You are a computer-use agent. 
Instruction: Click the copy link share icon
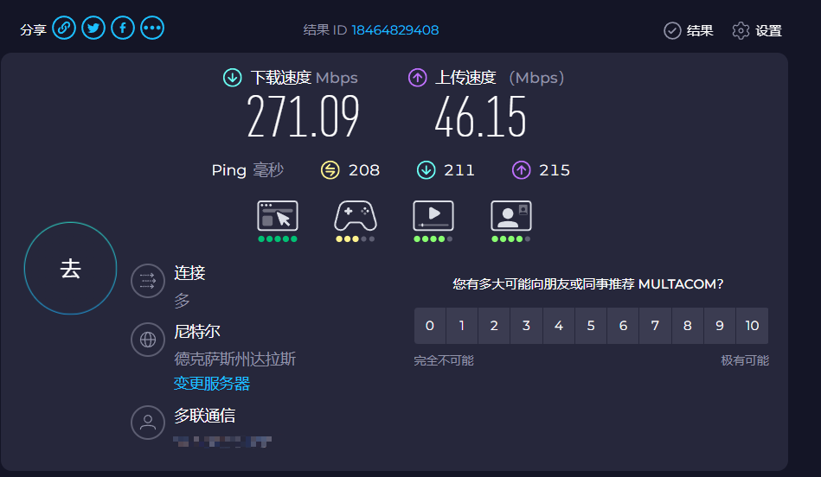coord(64,29)
